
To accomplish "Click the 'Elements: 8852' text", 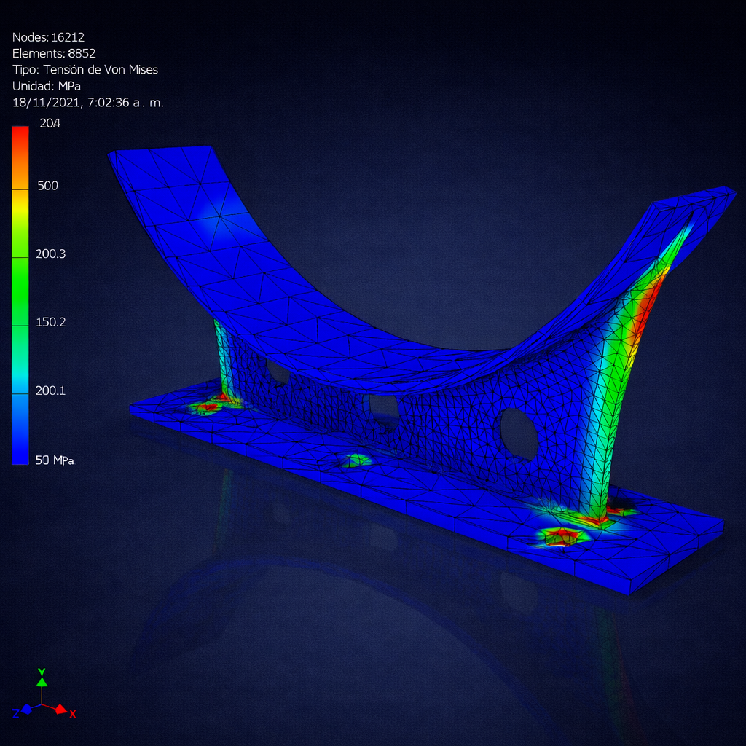I will click(54, 53).
